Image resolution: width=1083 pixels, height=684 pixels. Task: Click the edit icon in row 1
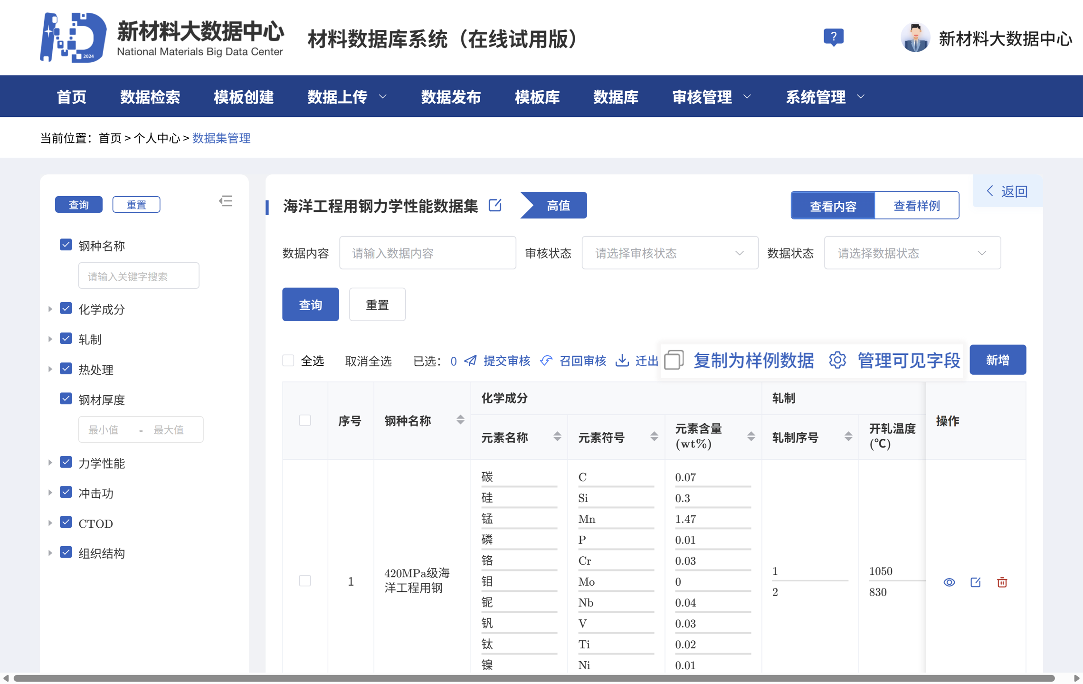point(975,582)
